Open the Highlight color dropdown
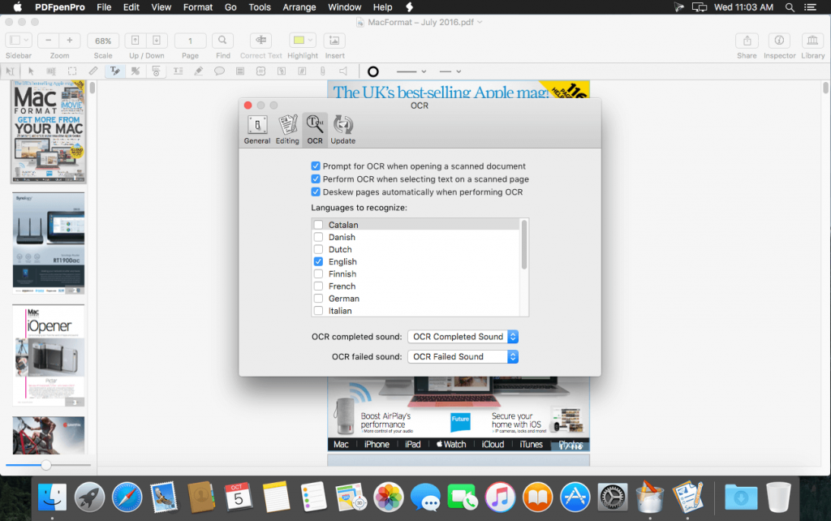Image resolution: width=831 pixels, height=521 pixels. 309,40
